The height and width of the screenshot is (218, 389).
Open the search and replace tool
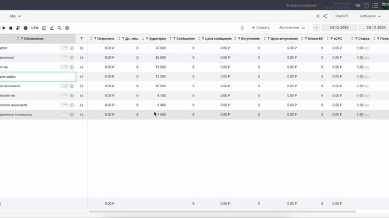pos(60,28)
